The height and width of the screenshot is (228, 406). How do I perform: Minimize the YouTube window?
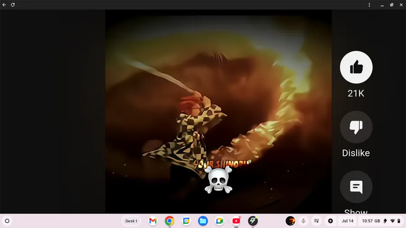click(x=382, y=5)
